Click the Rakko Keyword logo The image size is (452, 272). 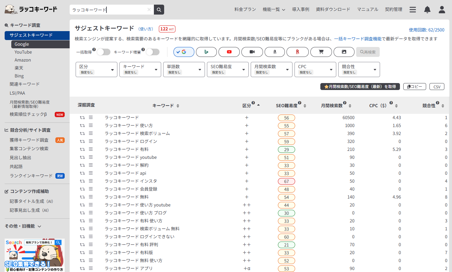click(31, 9)
